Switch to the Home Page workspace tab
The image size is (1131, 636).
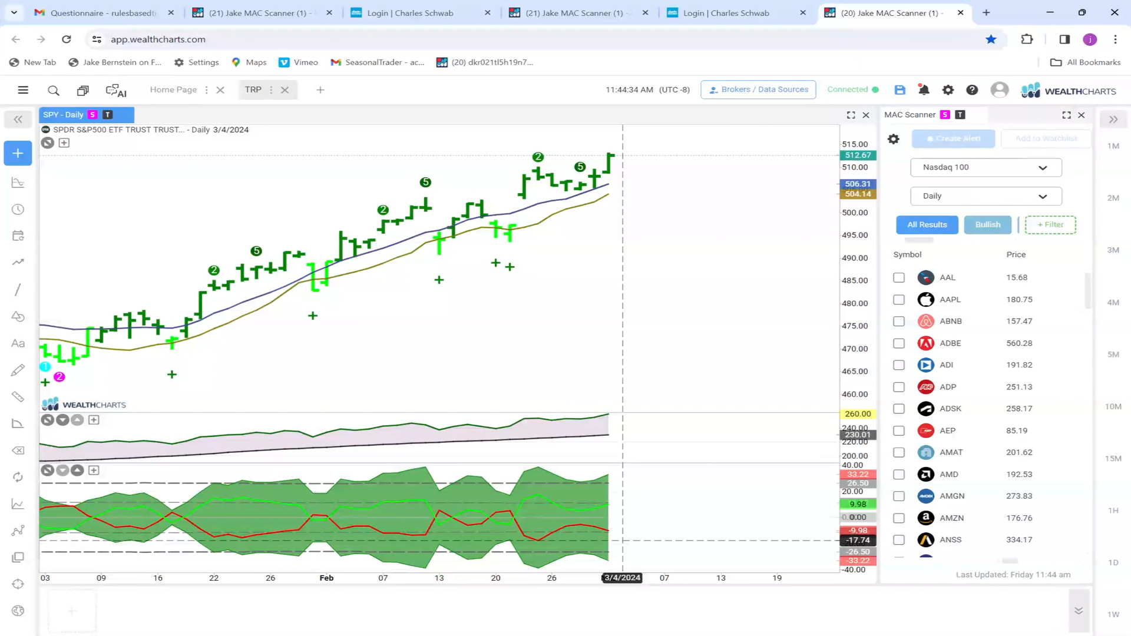pyautogui.click(x=173, y=90)
